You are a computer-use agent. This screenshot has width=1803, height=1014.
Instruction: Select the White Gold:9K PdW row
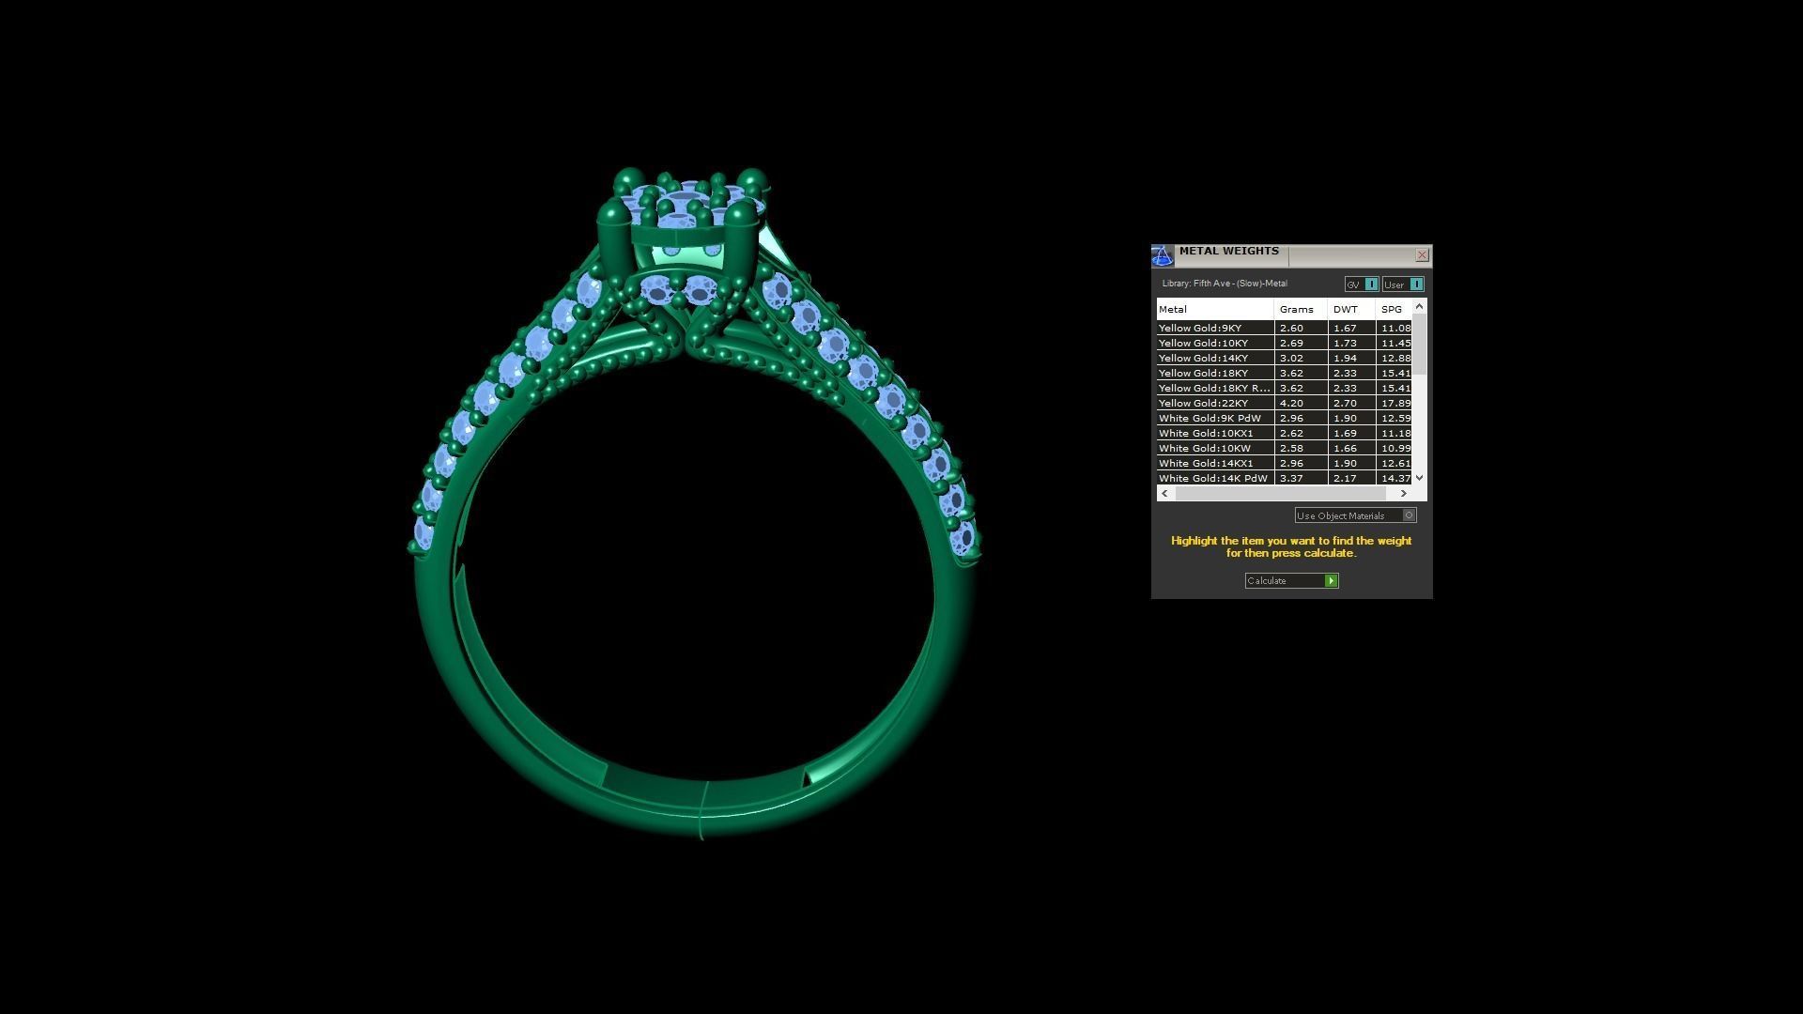point(1284,418)
